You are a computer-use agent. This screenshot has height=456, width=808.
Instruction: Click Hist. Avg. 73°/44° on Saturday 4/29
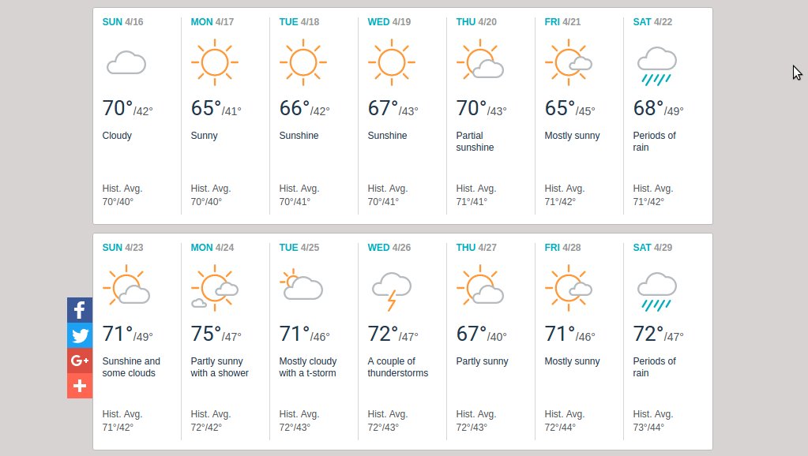tap(653, 420)
